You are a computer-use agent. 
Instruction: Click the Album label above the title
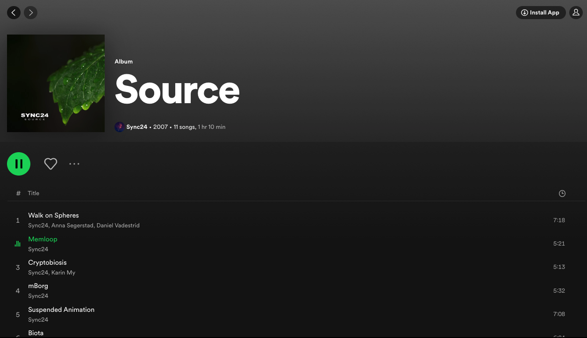coord(124,62)
